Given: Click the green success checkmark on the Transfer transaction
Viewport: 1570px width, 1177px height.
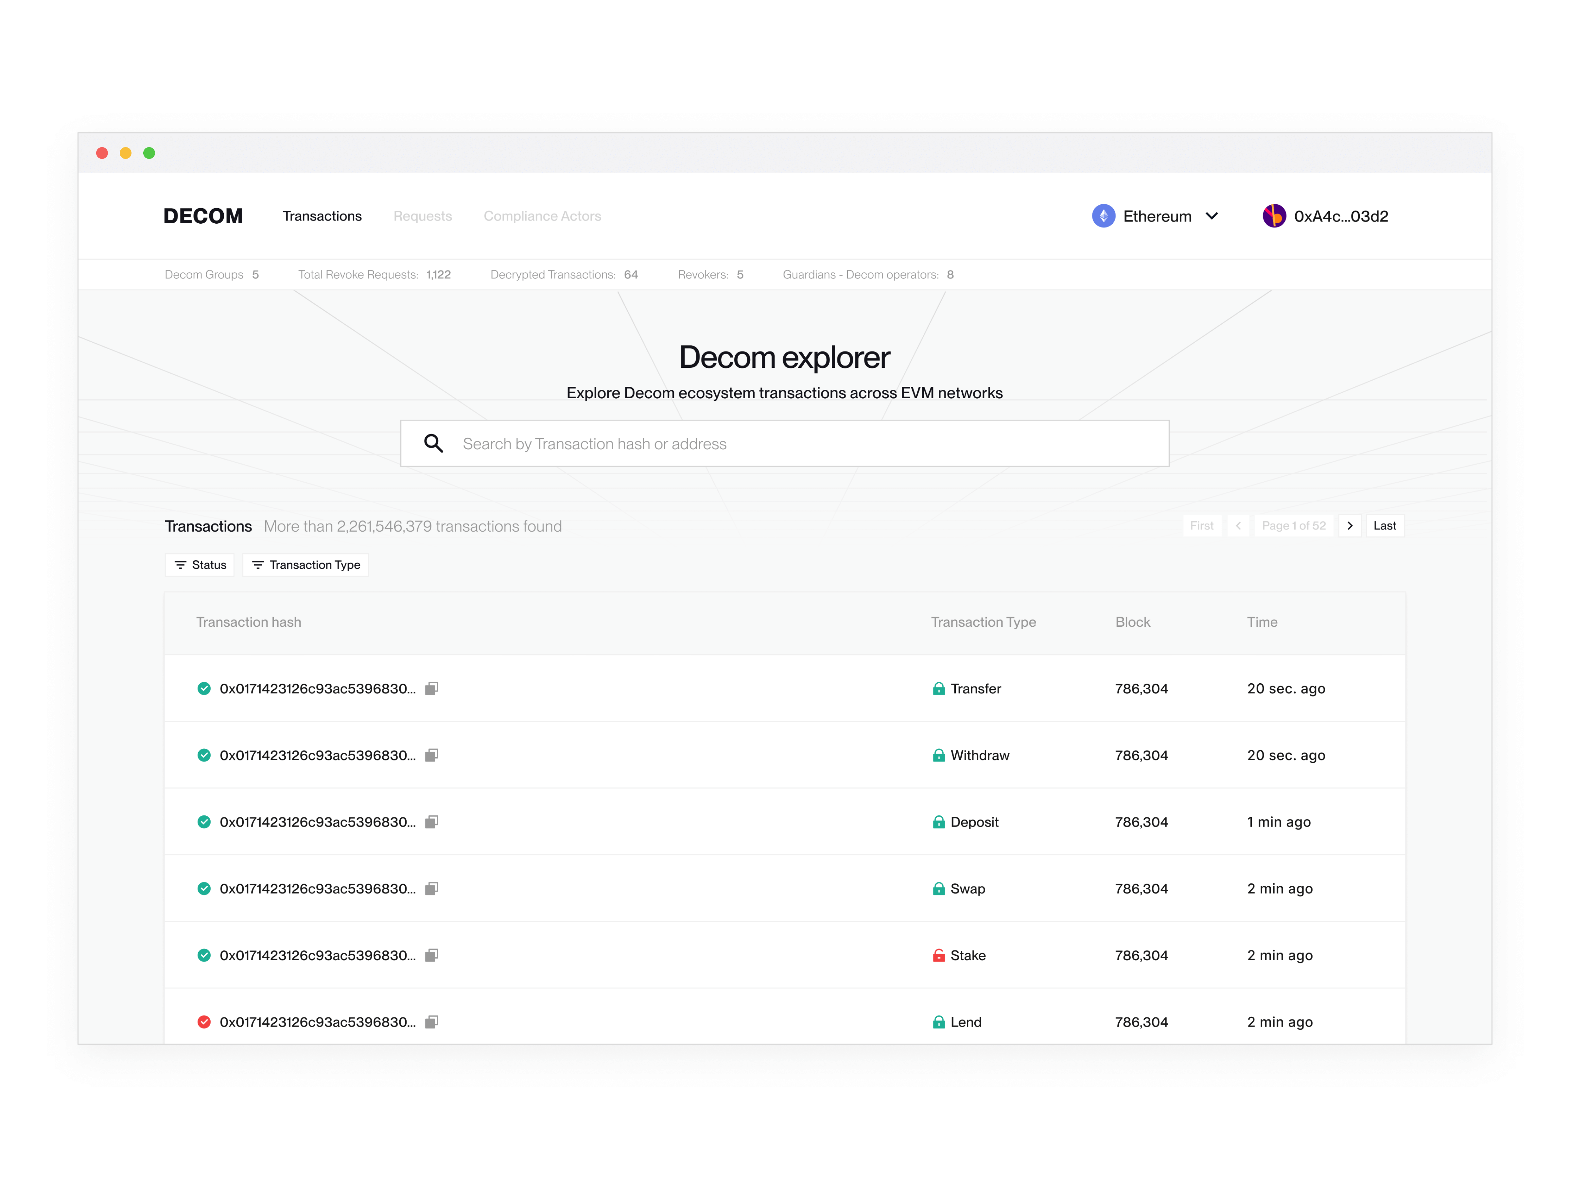Looking at the screenshot, I should click(x=204, y=688).
